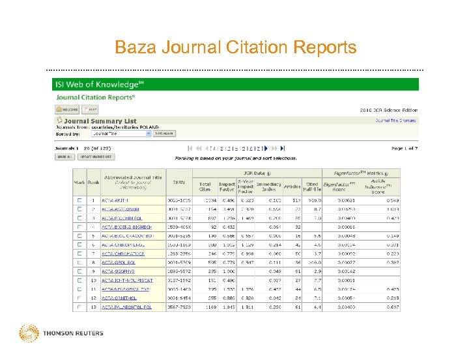Click the Mark All button
The height and width of the screenshot is (351, 469).
pos(64,157)
